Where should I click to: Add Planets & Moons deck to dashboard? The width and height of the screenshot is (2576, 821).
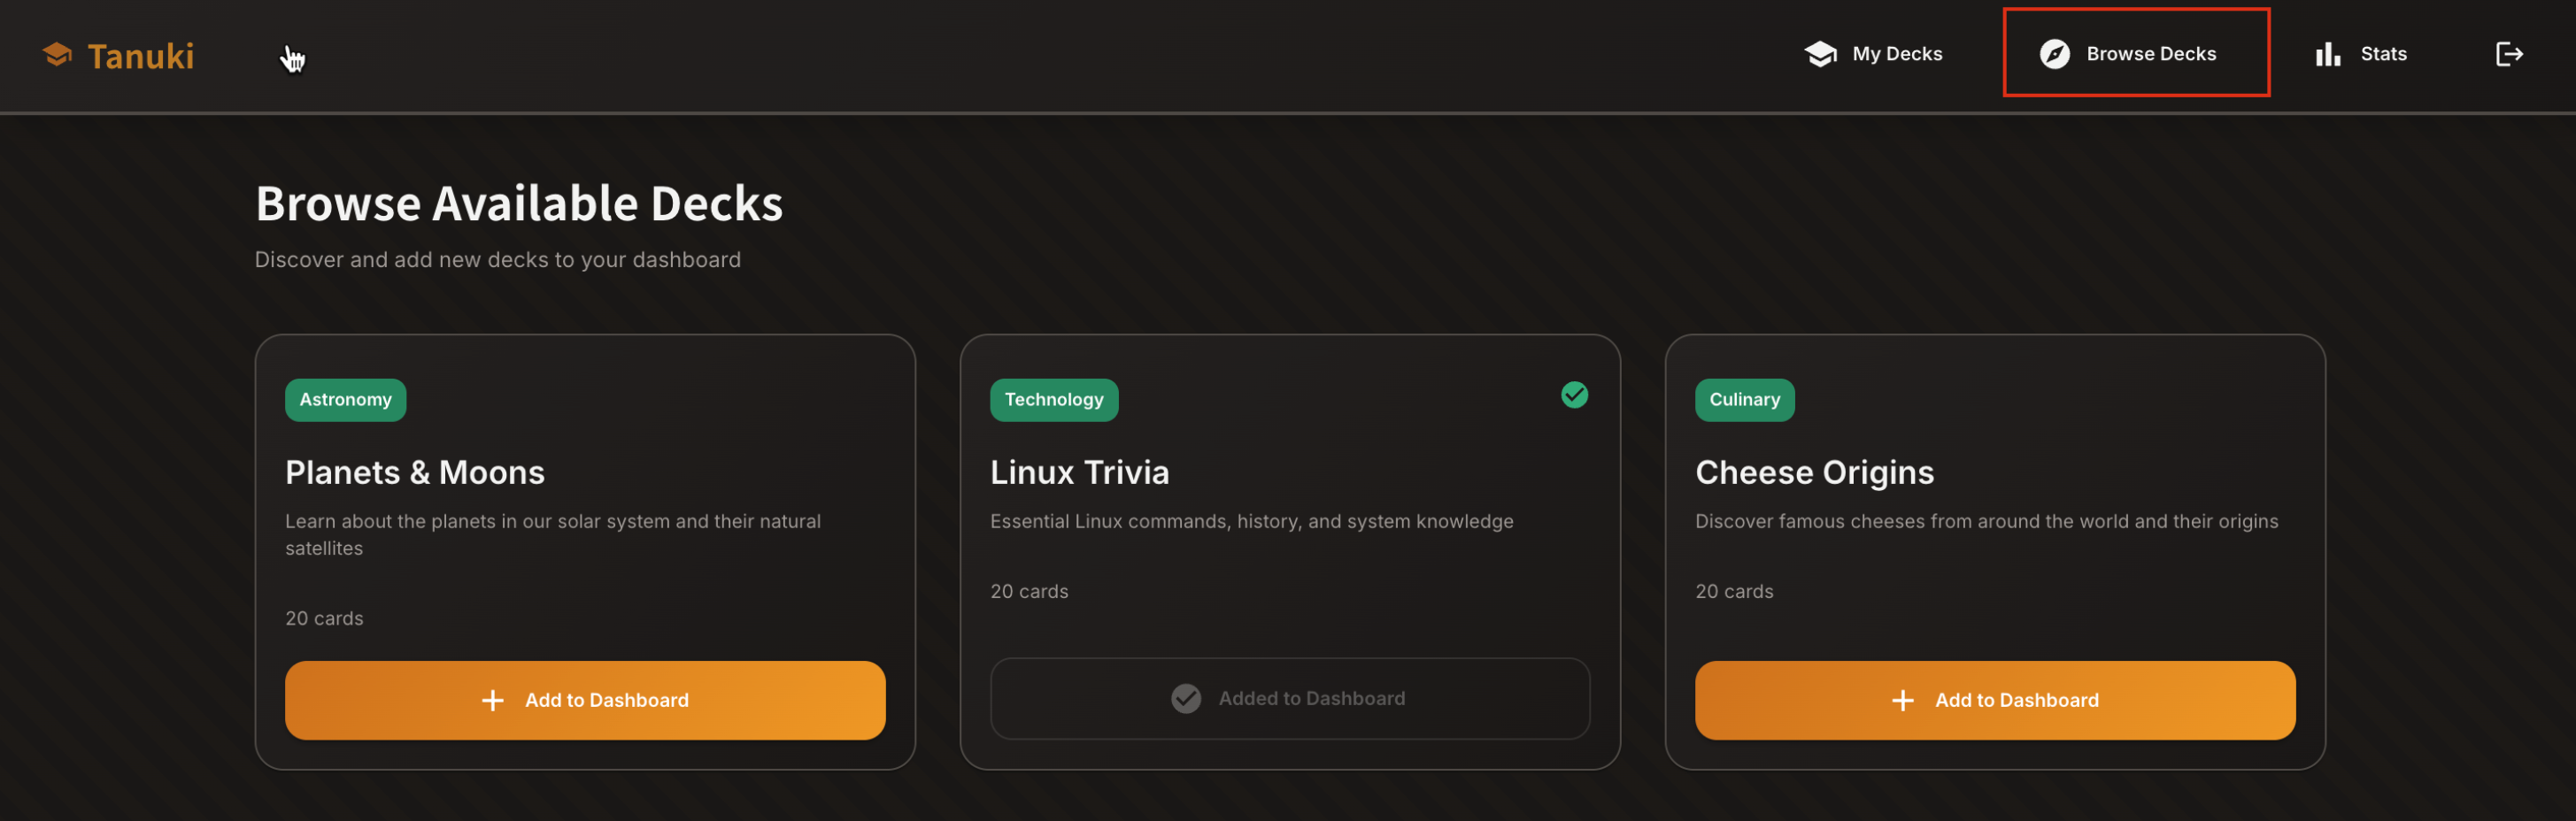point(585,700)
